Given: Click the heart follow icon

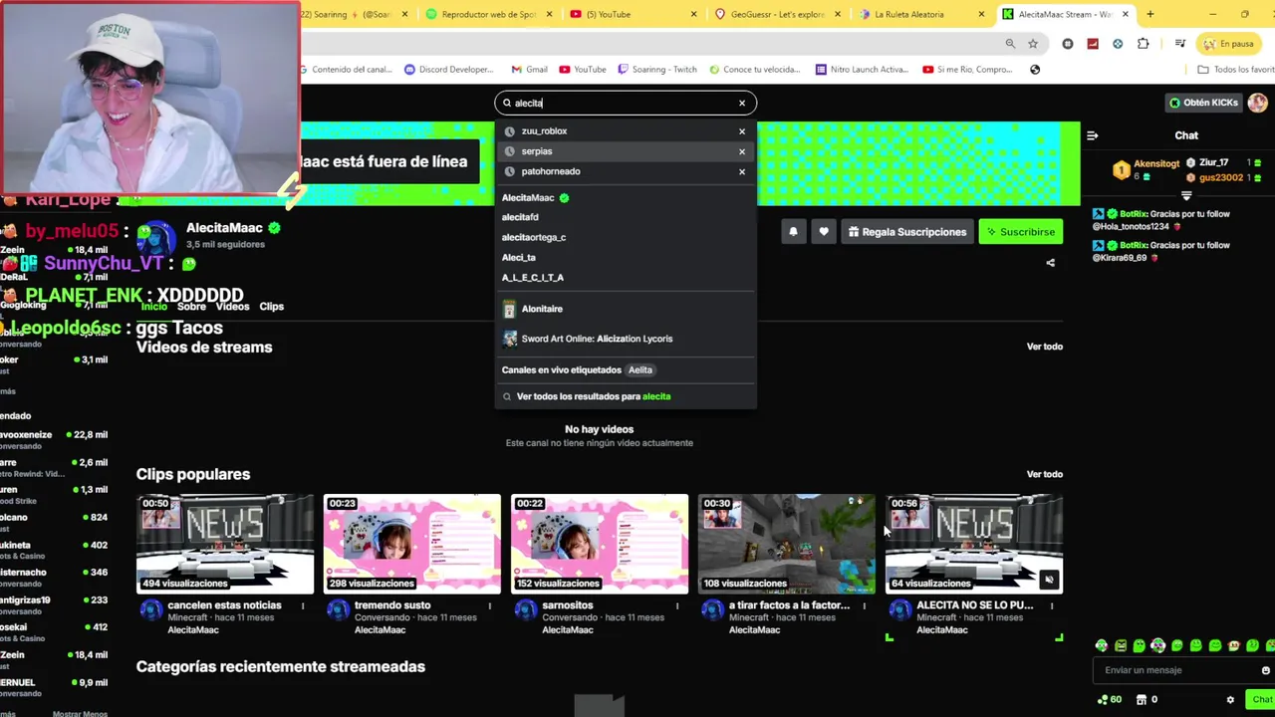Looking at the screenshot, I should [823, 232].
